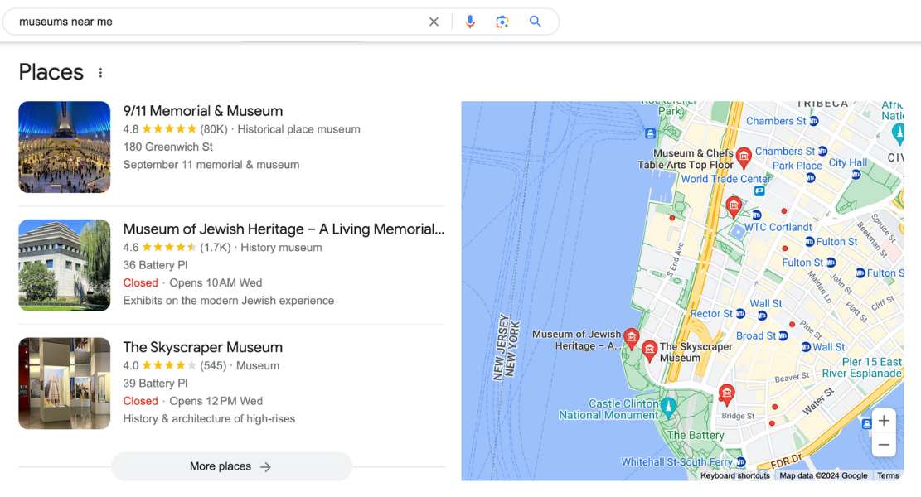Click the Whitehall St-South Ferry subway icon
Image resolution: width=921 pixels, height=497 pixels.
740,462
